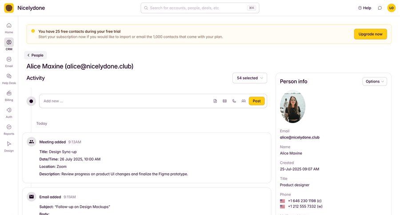Click the yellow info dot in trial banner

pos(33,31)
